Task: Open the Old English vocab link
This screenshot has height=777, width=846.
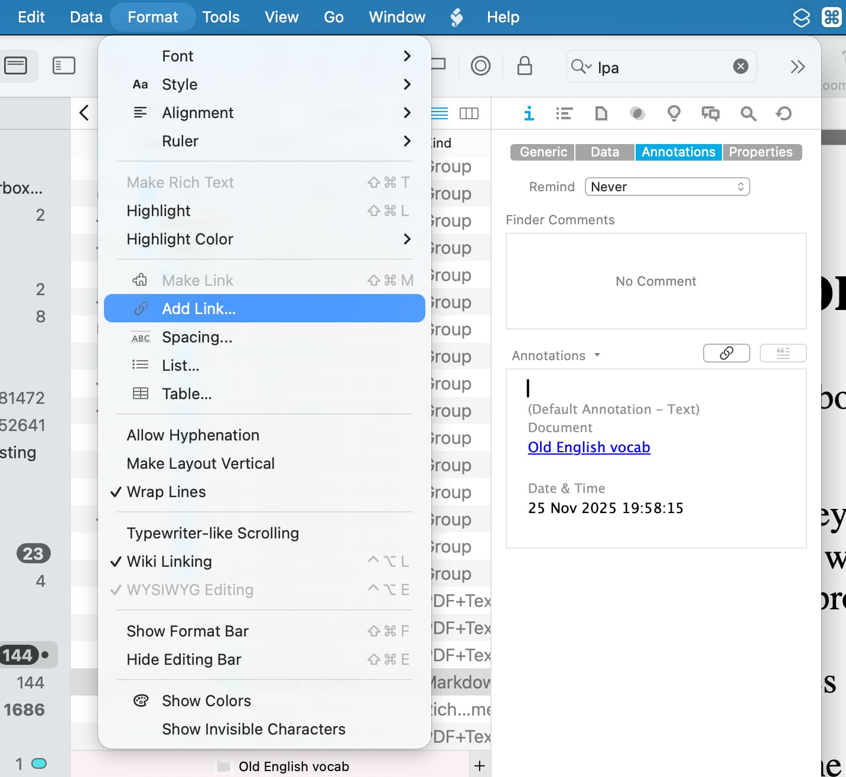Action: [x=588, y=448]
